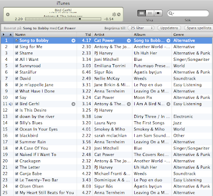This screenshot has width=213, height=196.
Task: Sort by Tid column header
Action: click(x=85, y=35)
